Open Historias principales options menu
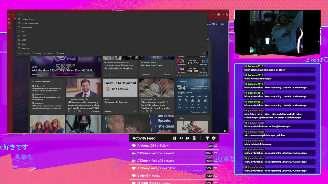Image resolution: width=328 pixels, height=184 pixels. pos(61,81)
